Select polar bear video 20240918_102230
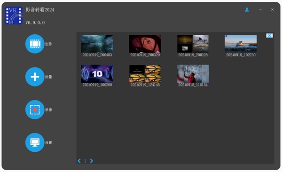282x172 pixels. coord(241,44)
